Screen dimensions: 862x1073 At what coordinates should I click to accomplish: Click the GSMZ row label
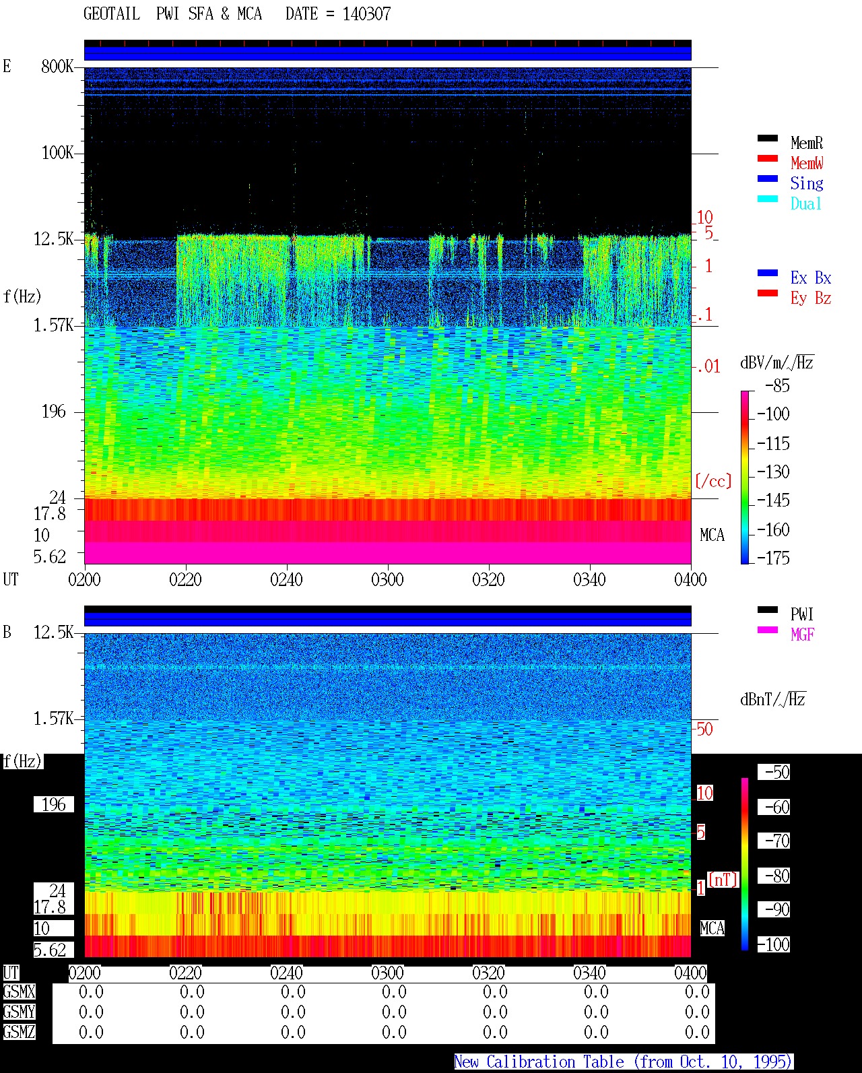(19, 1032)
